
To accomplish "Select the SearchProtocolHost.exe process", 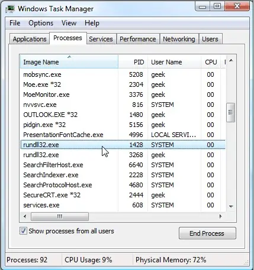I will (x=123, y=185).
